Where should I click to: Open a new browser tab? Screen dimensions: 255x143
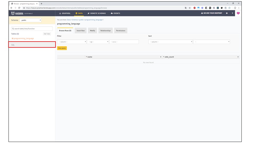[x=41, y=3]
